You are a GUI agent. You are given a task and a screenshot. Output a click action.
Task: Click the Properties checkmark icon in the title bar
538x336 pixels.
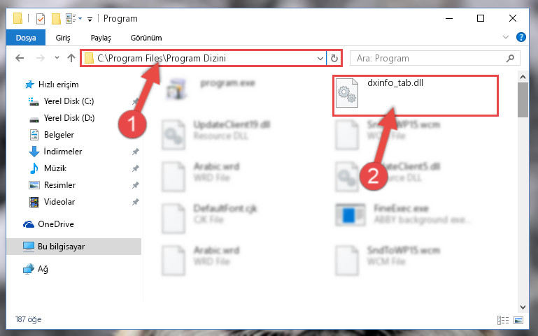41,18
